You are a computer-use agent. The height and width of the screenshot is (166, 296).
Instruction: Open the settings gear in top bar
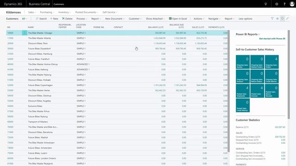pyautogui.click(x=277, y=4)
